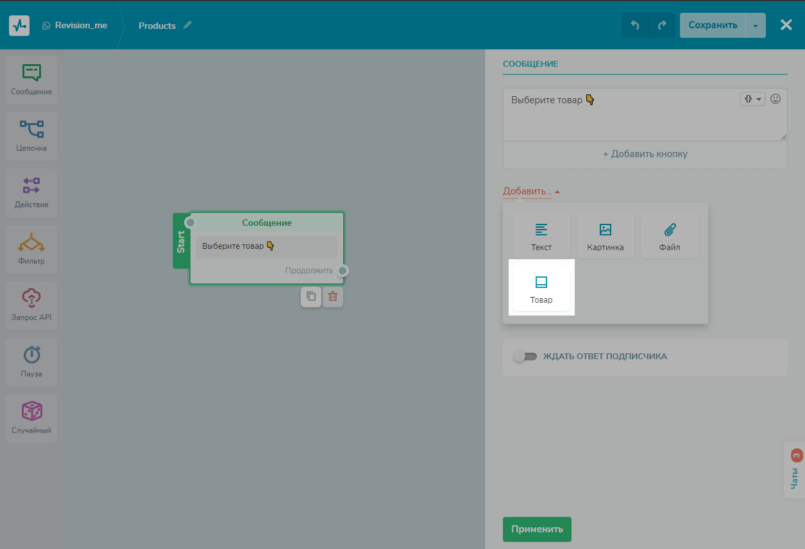Choose the Фильтр block icon
Screen dimensions: 805x549
(x=31, y=249)
